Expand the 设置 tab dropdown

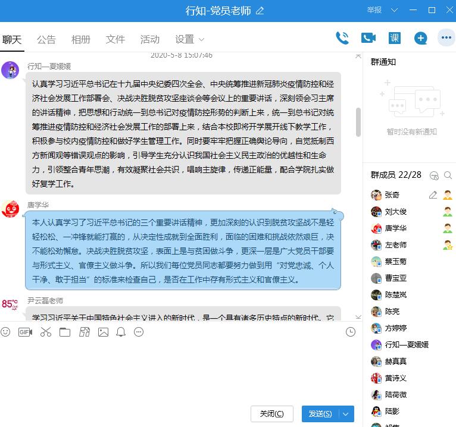coord(201,40)
